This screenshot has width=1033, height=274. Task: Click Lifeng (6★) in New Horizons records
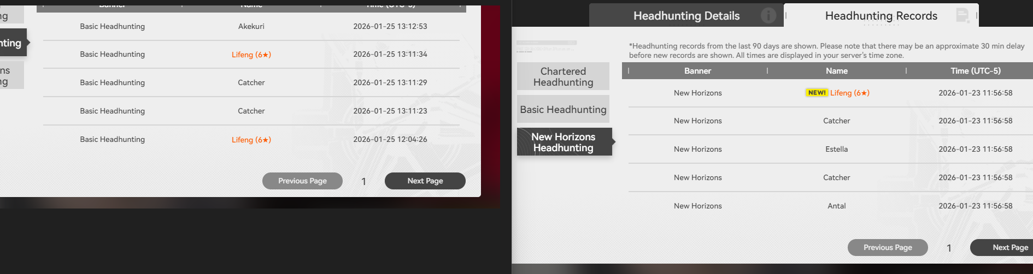pos(850,93)
